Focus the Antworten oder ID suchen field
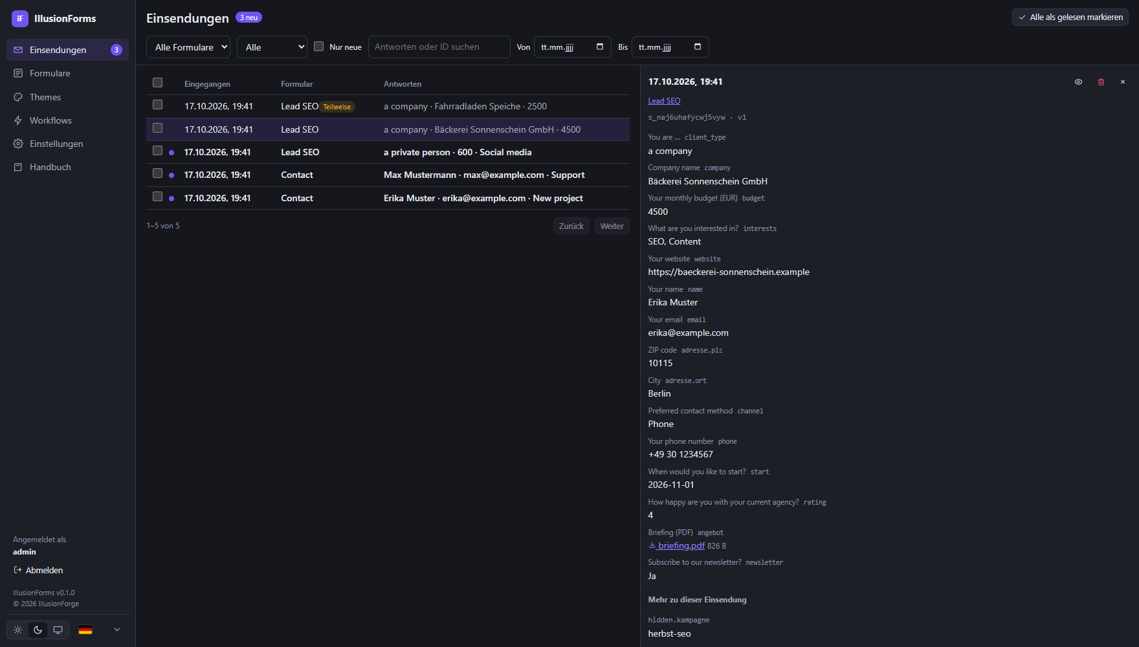 point(439,47)
